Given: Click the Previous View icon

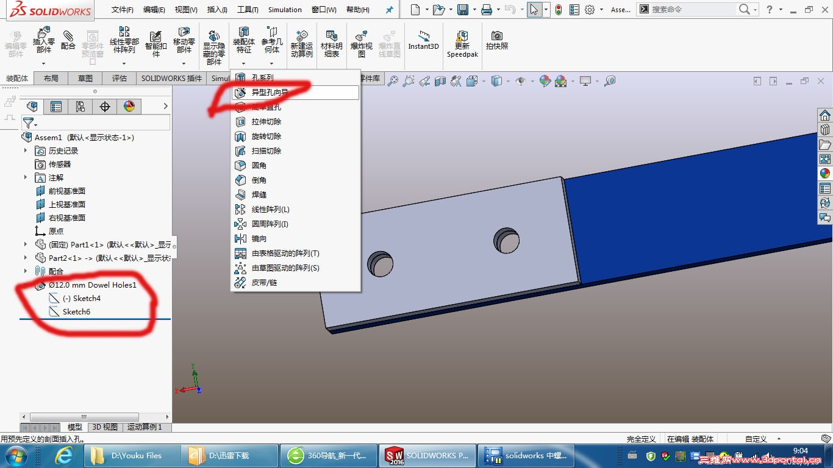Looking at the screenshot, I should pos(424,81).
